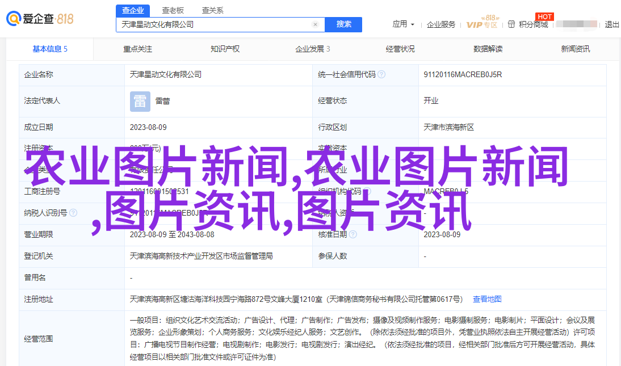Select the 行政区划 label

pos(332,128)
